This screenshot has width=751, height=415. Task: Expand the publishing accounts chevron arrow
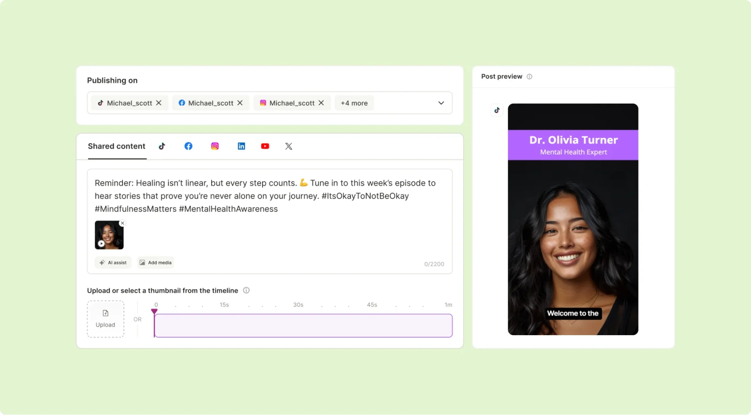(x=441, y=103)
